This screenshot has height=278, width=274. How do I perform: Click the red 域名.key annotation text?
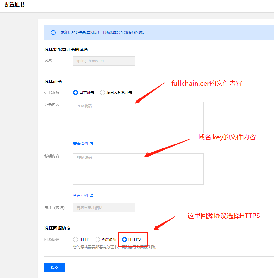(x=227, y=137)
